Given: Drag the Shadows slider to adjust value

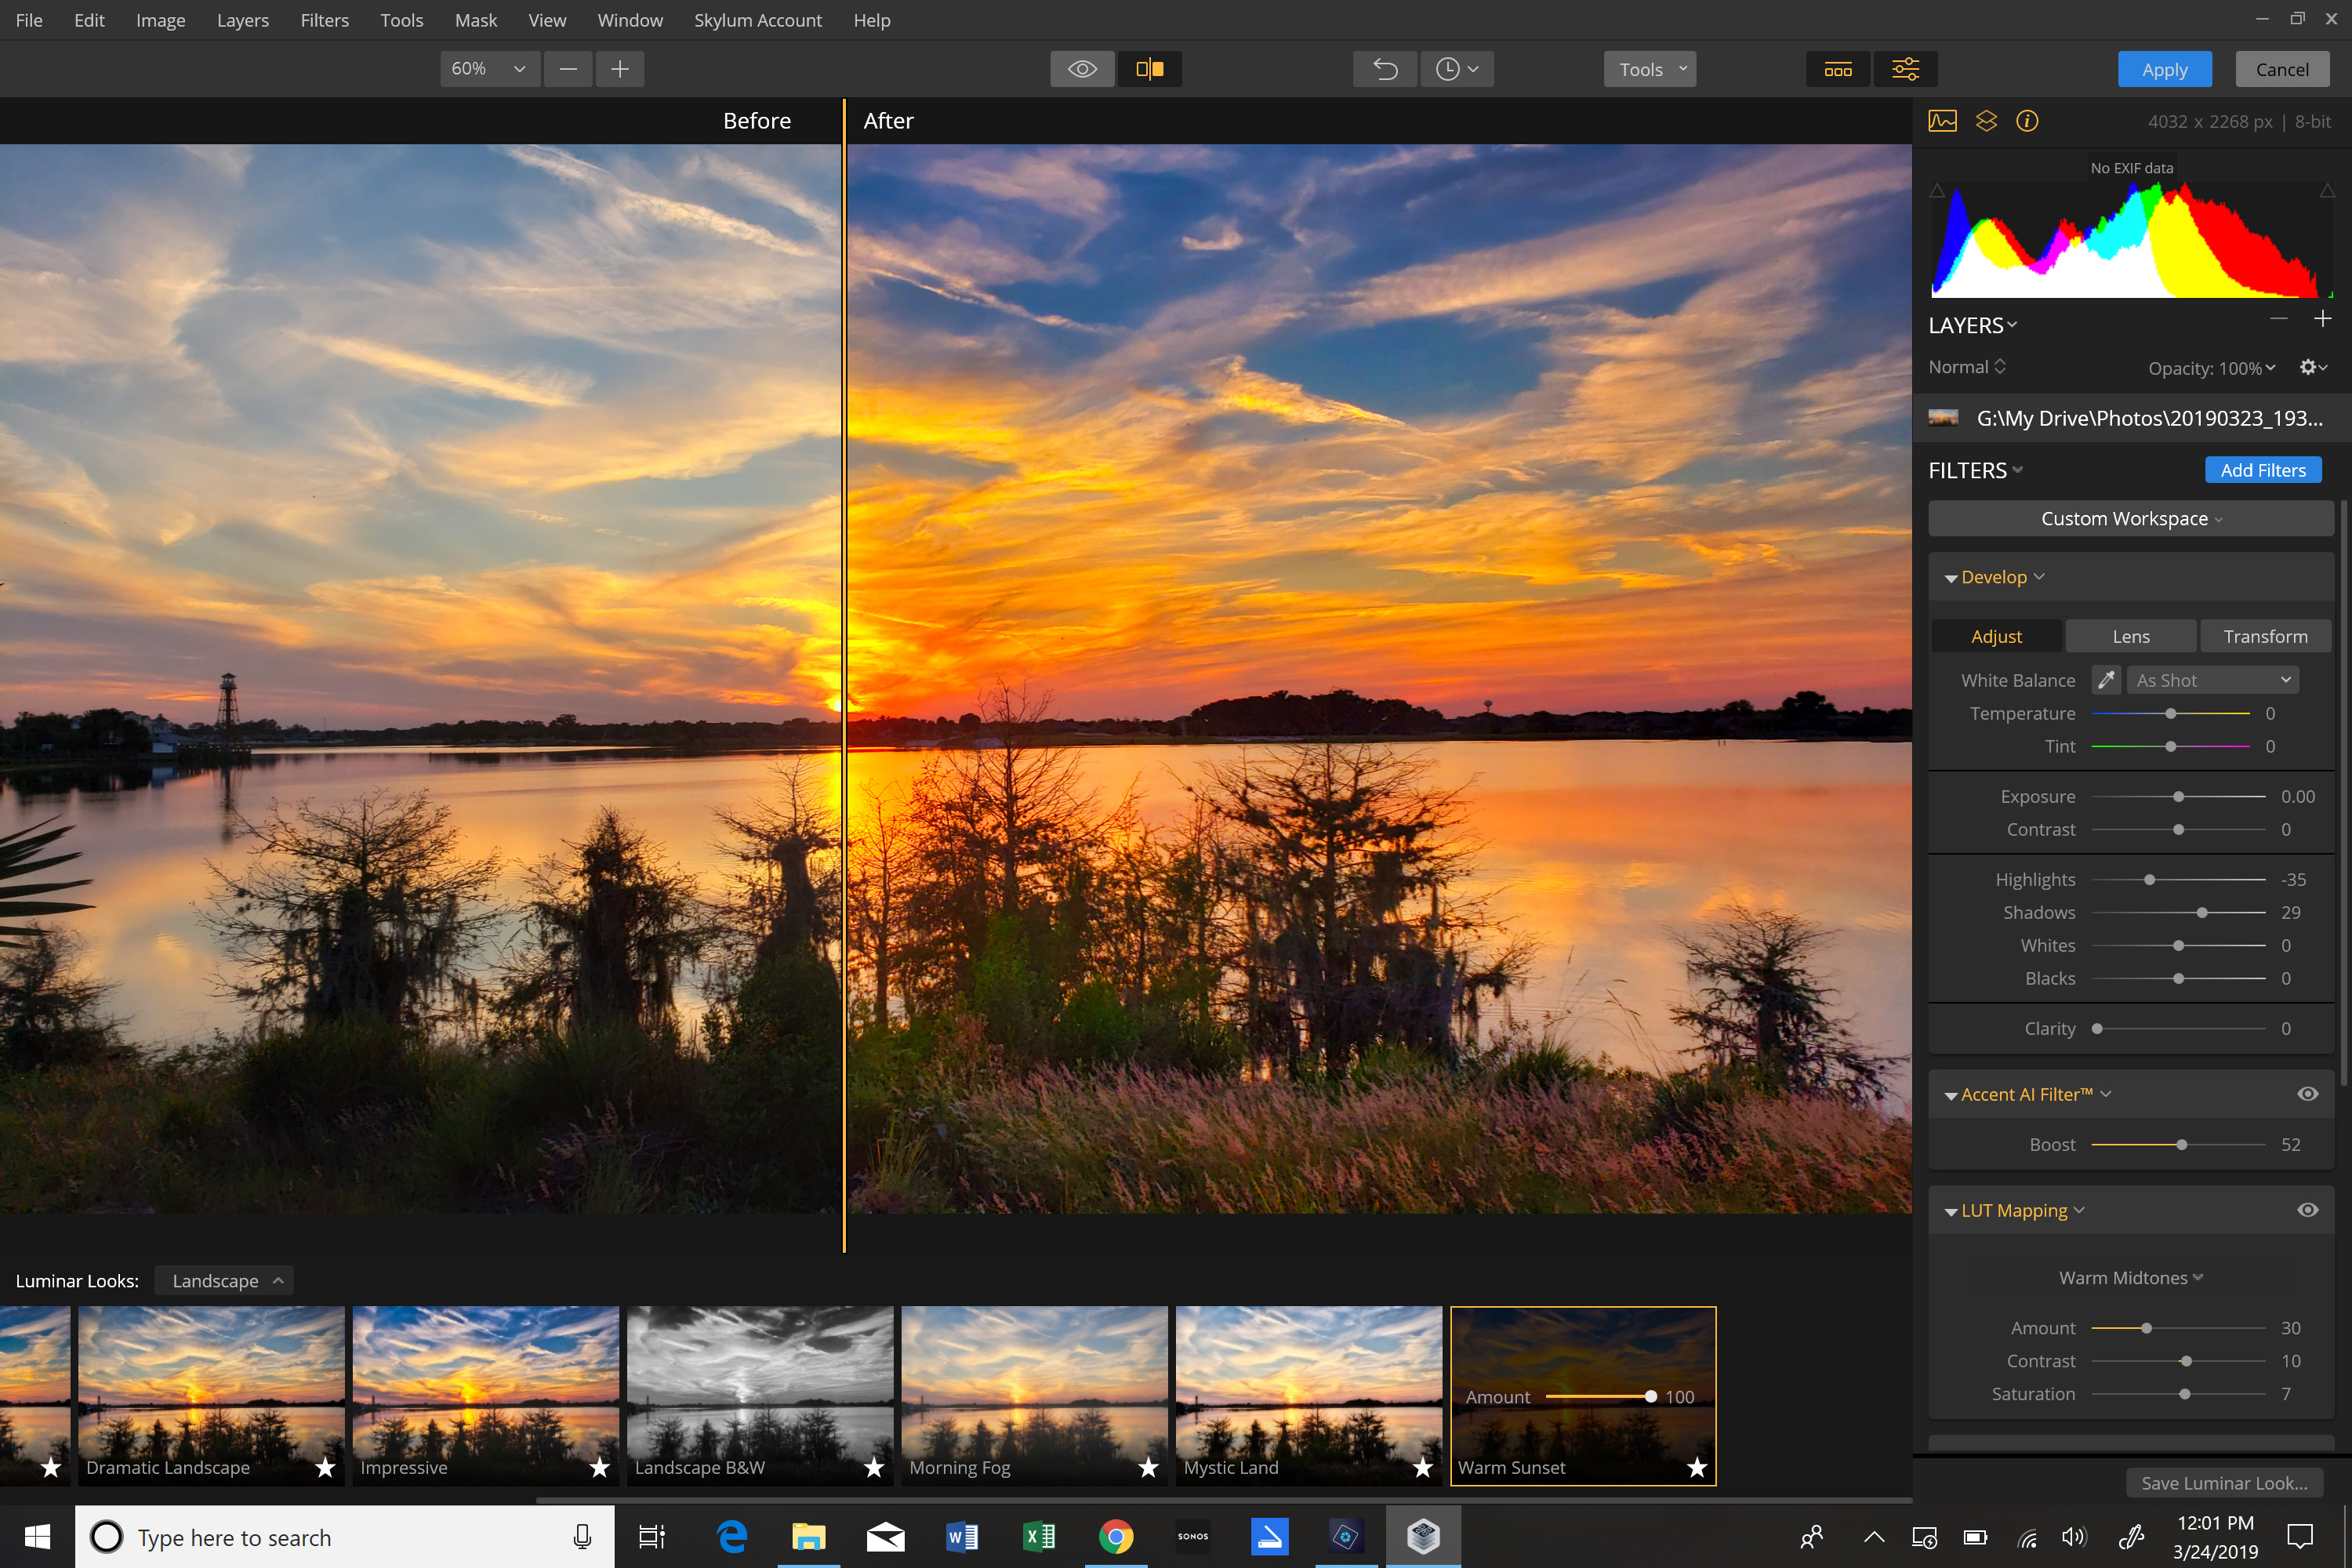Looking at the screenshot, I should tap(2201, 912).
